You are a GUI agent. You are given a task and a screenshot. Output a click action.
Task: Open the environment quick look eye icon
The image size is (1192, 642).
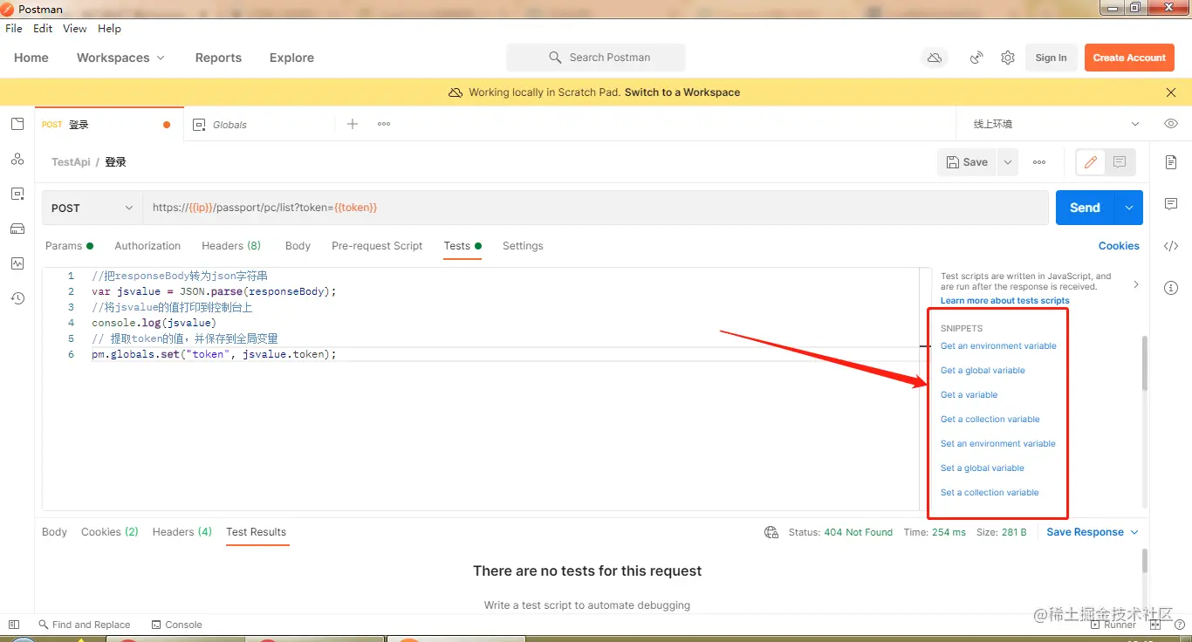1171,124
